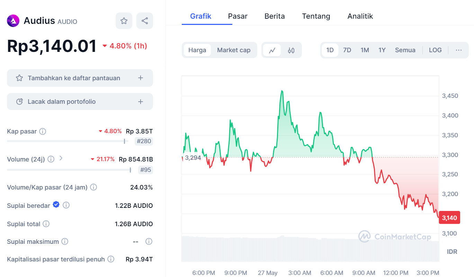This screenshot has width=474, height=277.
Task: Show info for Volume (24j)
Action: (51, 159)
